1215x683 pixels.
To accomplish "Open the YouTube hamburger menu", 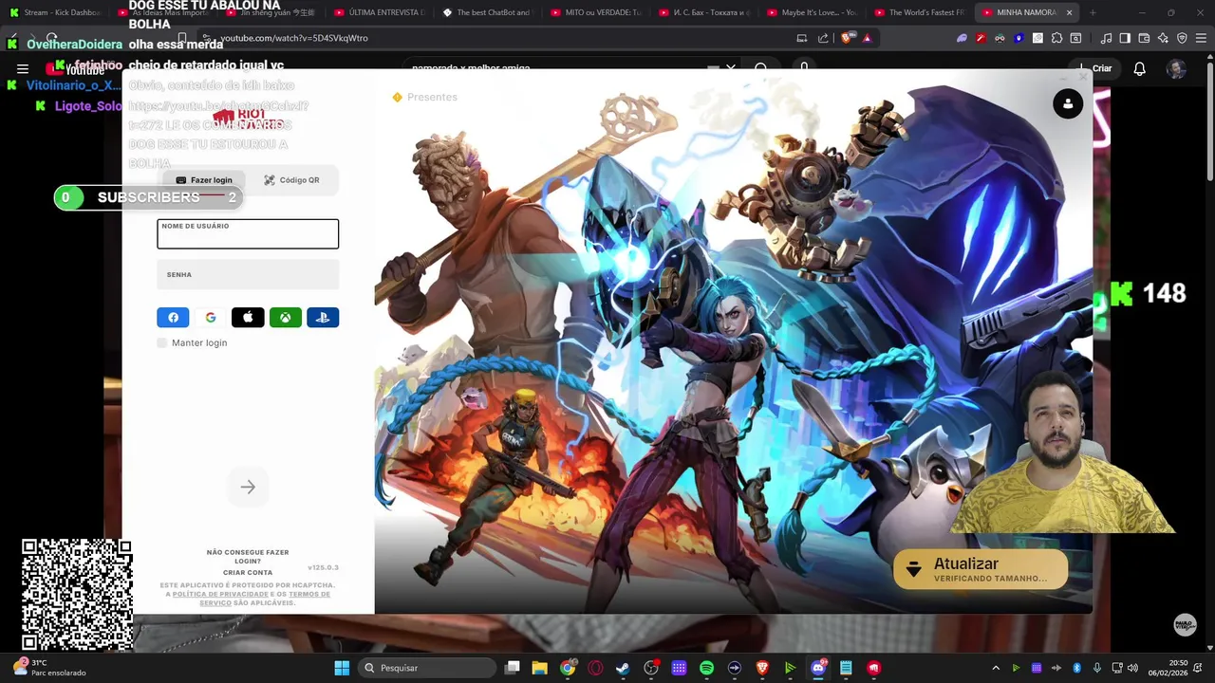I will [x=23, y=68].
